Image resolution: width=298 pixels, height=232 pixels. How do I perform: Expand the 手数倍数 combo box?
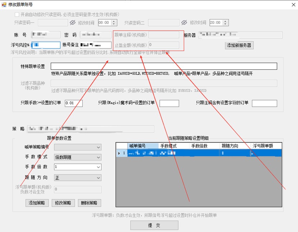click(x=98, y=167)
